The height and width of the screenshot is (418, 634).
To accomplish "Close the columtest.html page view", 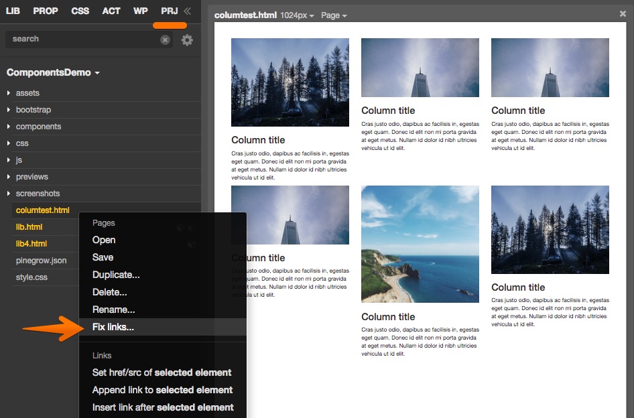I will pos(623,14).
